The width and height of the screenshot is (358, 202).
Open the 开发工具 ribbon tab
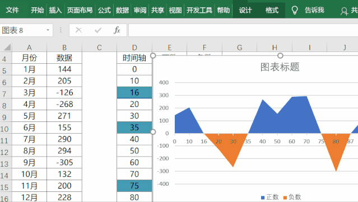(x=199, y=10)
